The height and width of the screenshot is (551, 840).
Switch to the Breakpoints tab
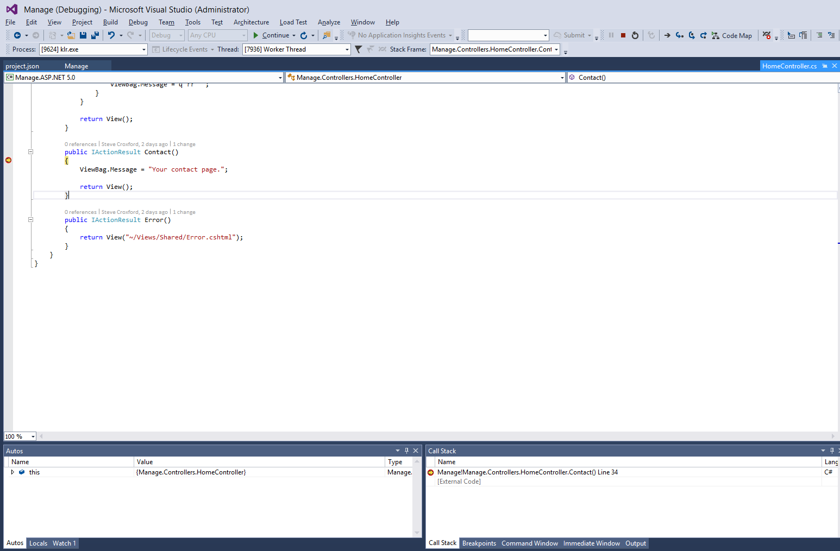(x=479, y=543)
